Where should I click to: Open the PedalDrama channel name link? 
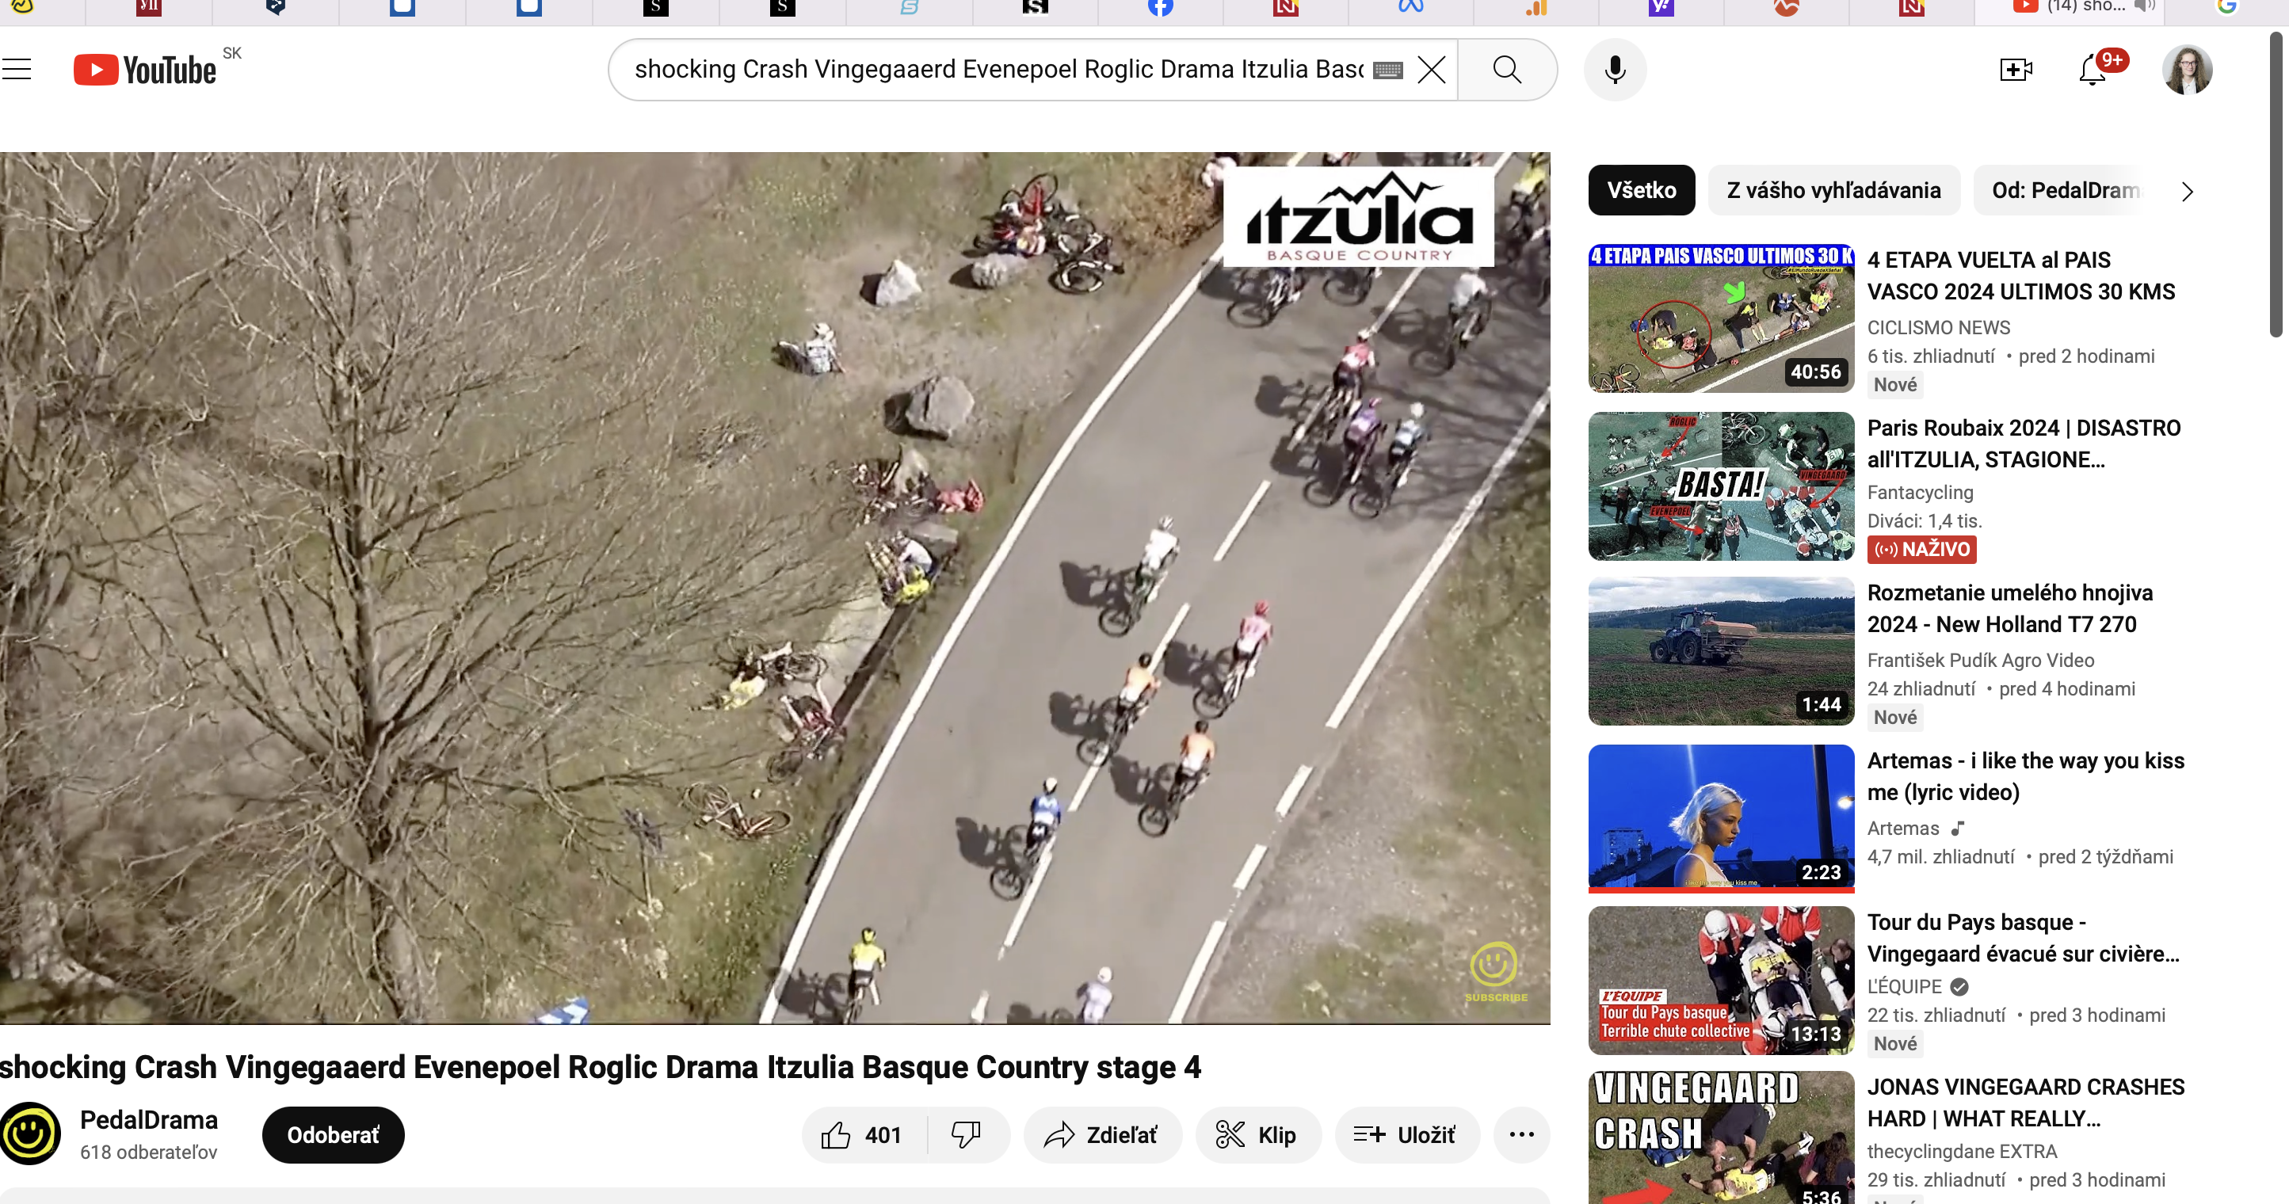(148, 1119)
